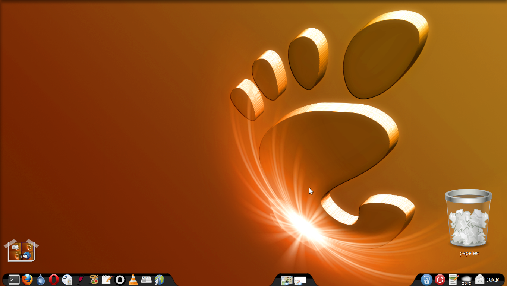Switch to the running file manager window

pyautogui.click(x=286, y=280)
